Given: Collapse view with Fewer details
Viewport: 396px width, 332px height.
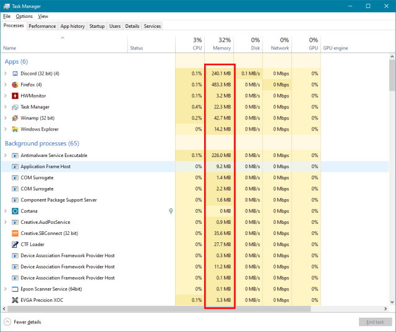Looking at the screenshot, I should coord(22,322).
